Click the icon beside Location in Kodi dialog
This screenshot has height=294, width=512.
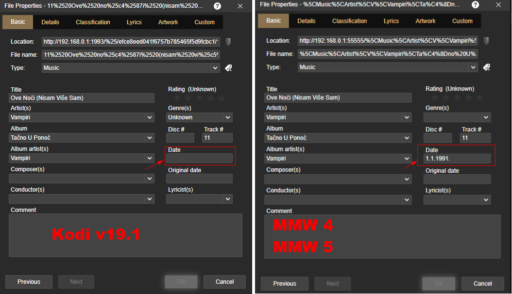click(228, 41)
